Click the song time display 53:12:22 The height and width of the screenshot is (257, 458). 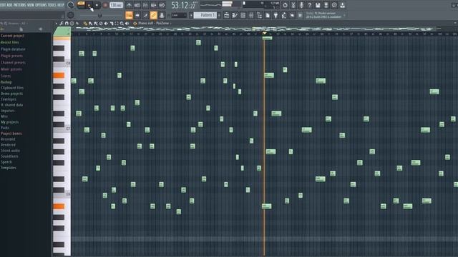coord(183,5)
